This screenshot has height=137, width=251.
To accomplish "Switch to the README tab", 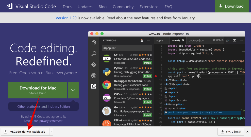I will click(x=218, y=41).
